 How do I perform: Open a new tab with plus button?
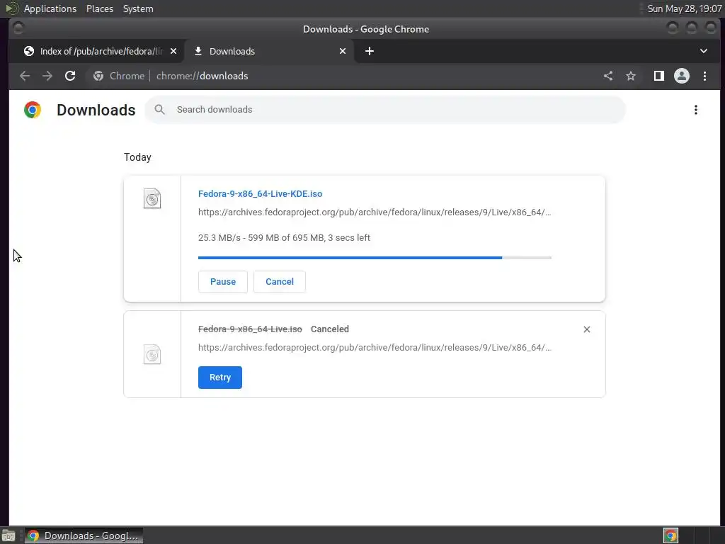coord(370,51)
